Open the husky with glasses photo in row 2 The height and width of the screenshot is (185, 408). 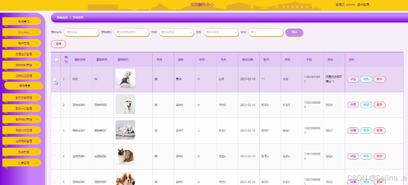pos(125,104)
